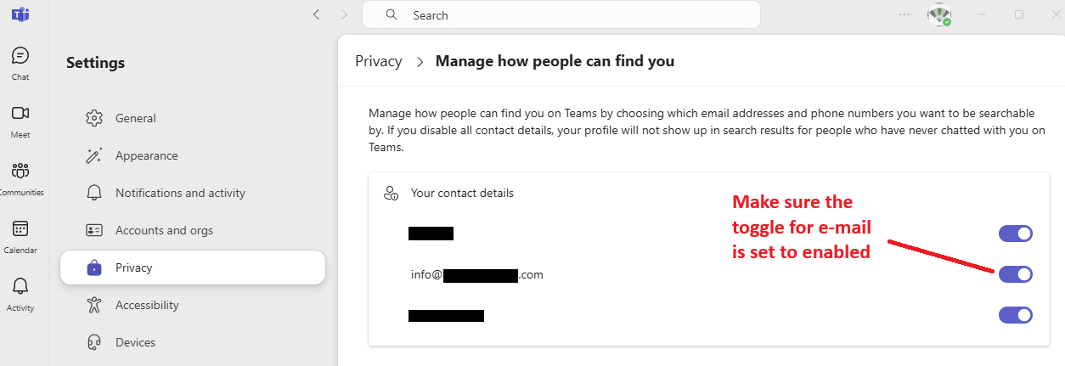
Task: Click the Privacy breadcrumb link
Action: coord(379,61)
